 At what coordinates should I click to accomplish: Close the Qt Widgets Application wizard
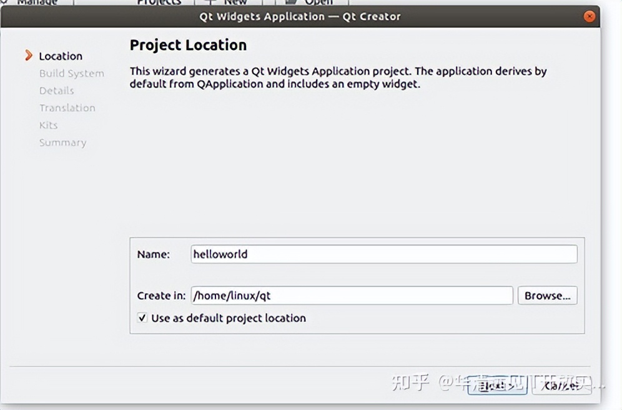point(589,16)
